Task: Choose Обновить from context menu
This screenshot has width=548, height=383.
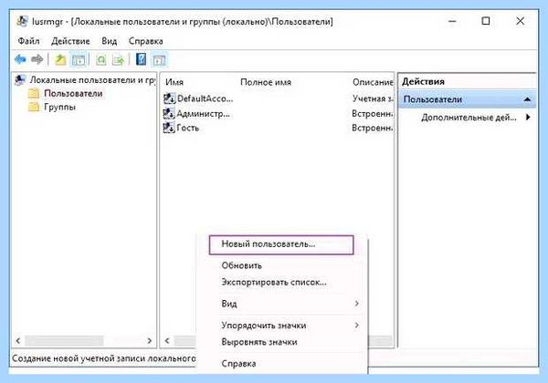Action: 241,265
